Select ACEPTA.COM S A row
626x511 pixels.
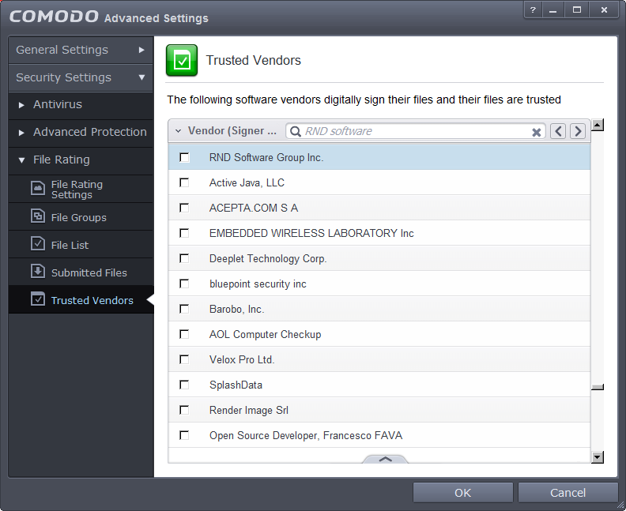point(379,208)
